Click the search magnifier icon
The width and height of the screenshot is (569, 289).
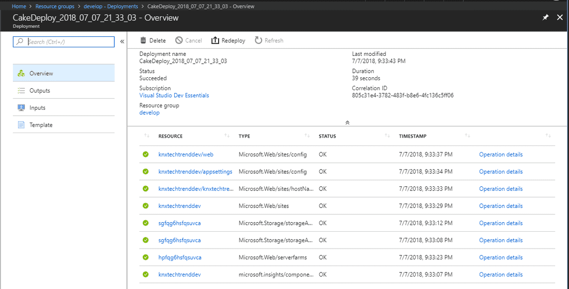pyautogui.click(x=19, y=42)
